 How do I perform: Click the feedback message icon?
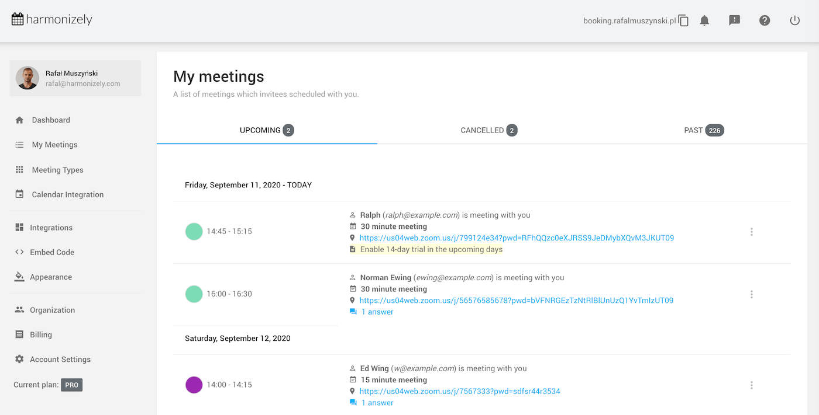pos(734,20)
